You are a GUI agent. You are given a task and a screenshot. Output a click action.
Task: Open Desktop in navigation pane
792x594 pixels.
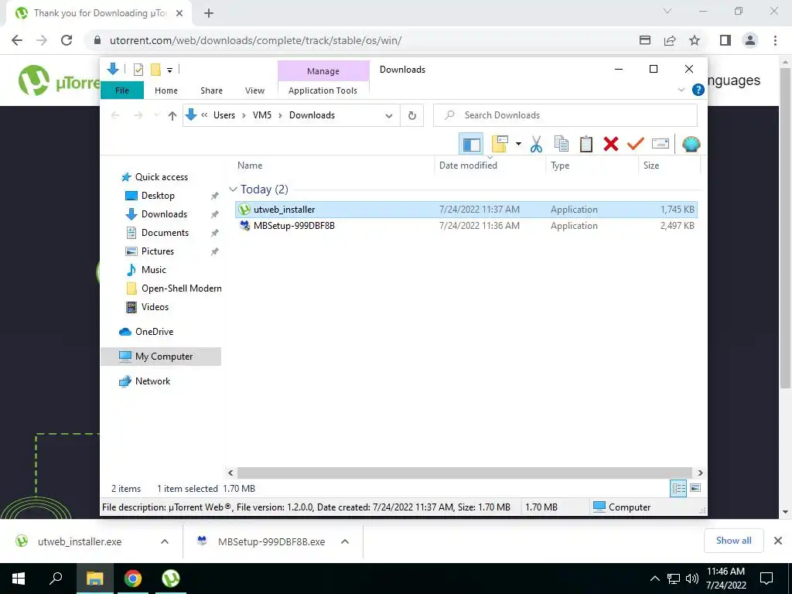click(x=158, y=196)
